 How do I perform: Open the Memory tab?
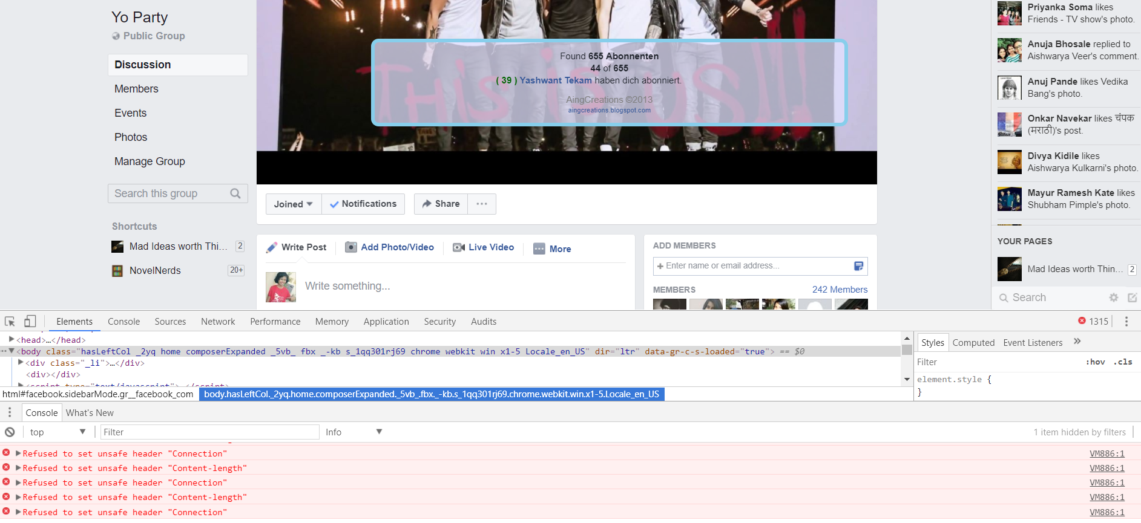pos(332,322)
